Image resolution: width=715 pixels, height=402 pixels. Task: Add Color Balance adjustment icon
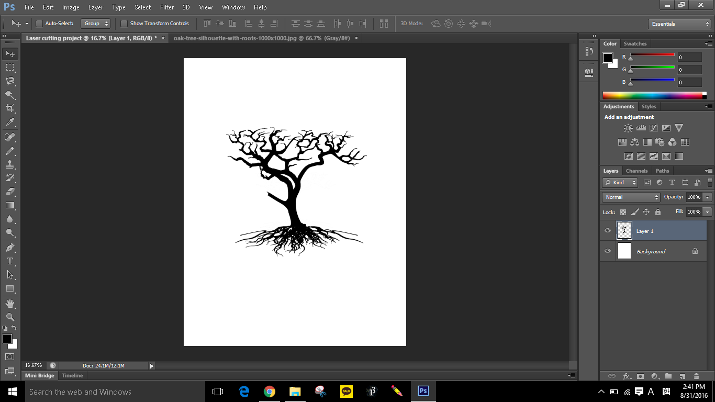pyautogui.click(x=635, y=142)
